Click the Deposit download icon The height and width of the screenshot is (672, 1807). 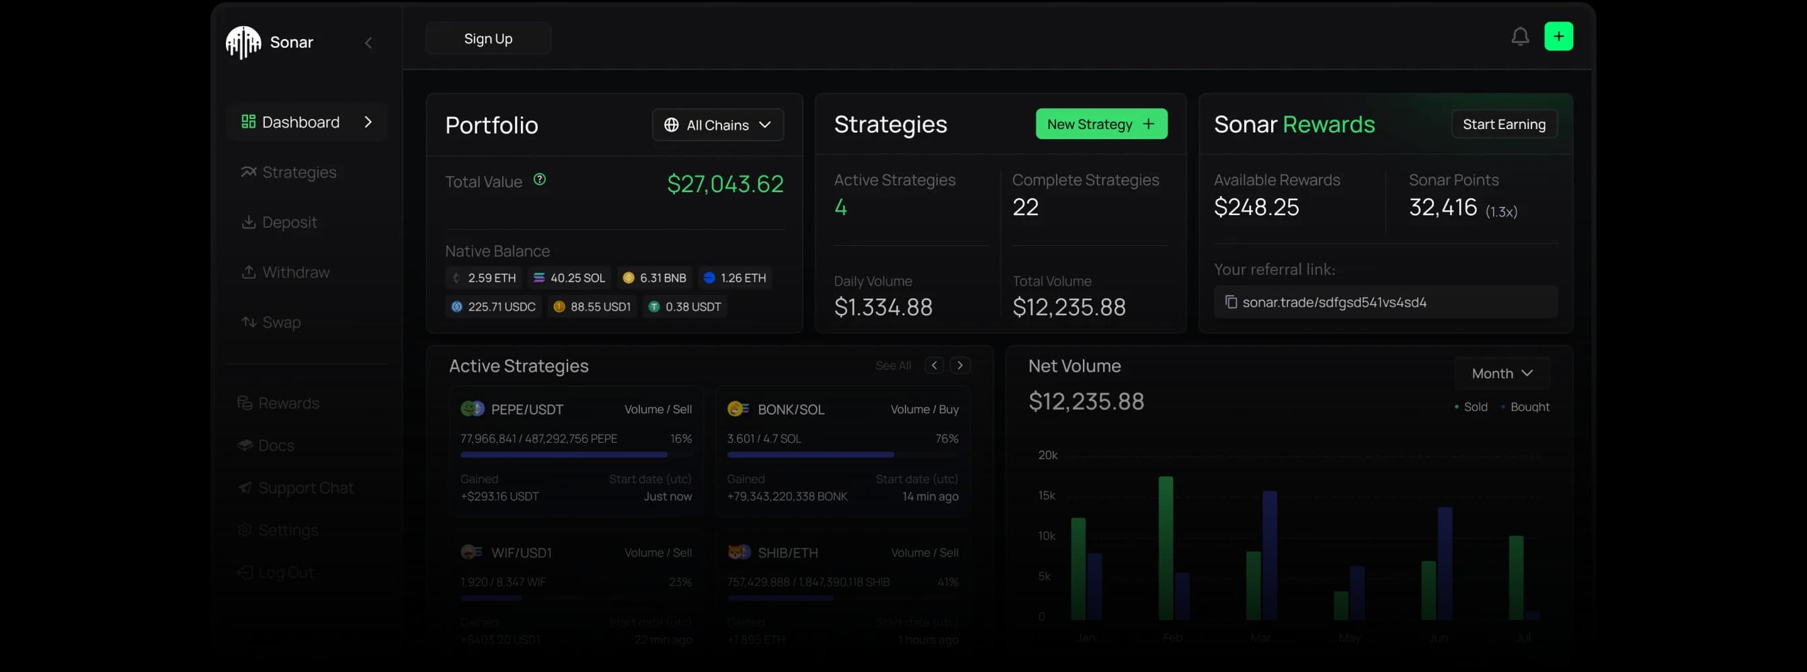click(x=248, y=222)
